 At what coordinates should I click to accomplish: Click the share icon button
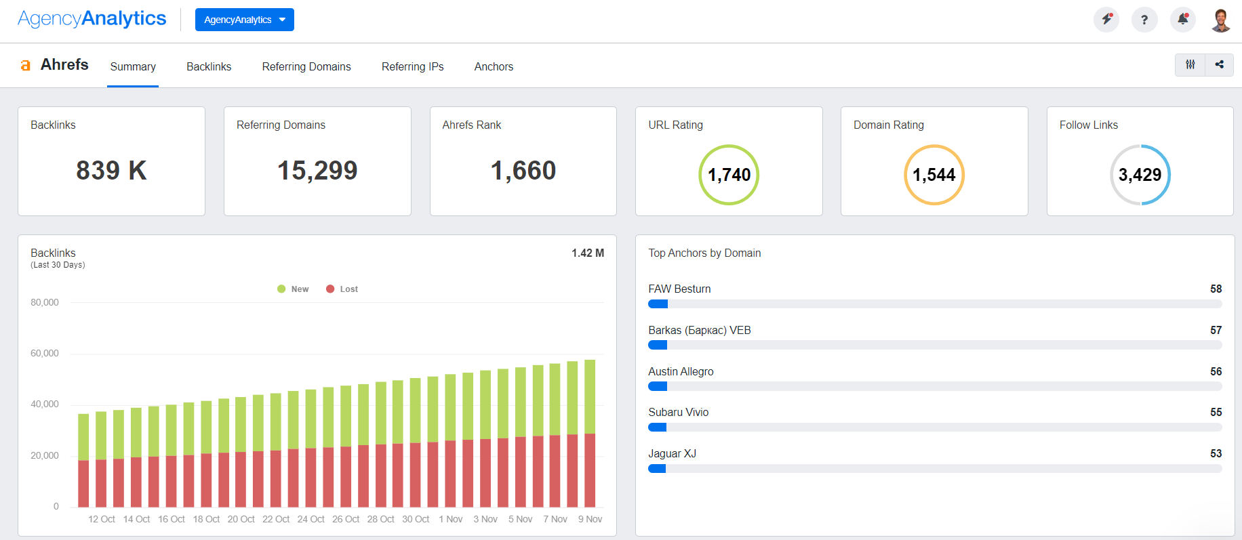coord(1219,64)
